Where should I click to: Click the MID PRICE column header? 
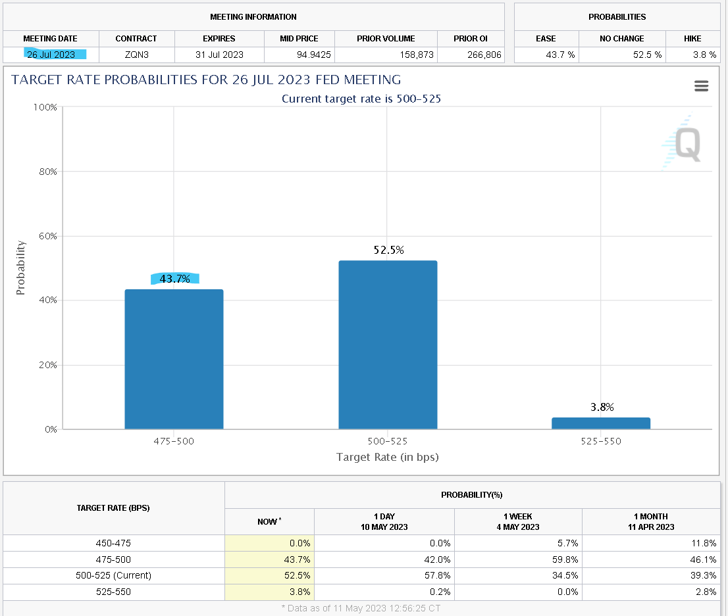click(x=299, y=39)
